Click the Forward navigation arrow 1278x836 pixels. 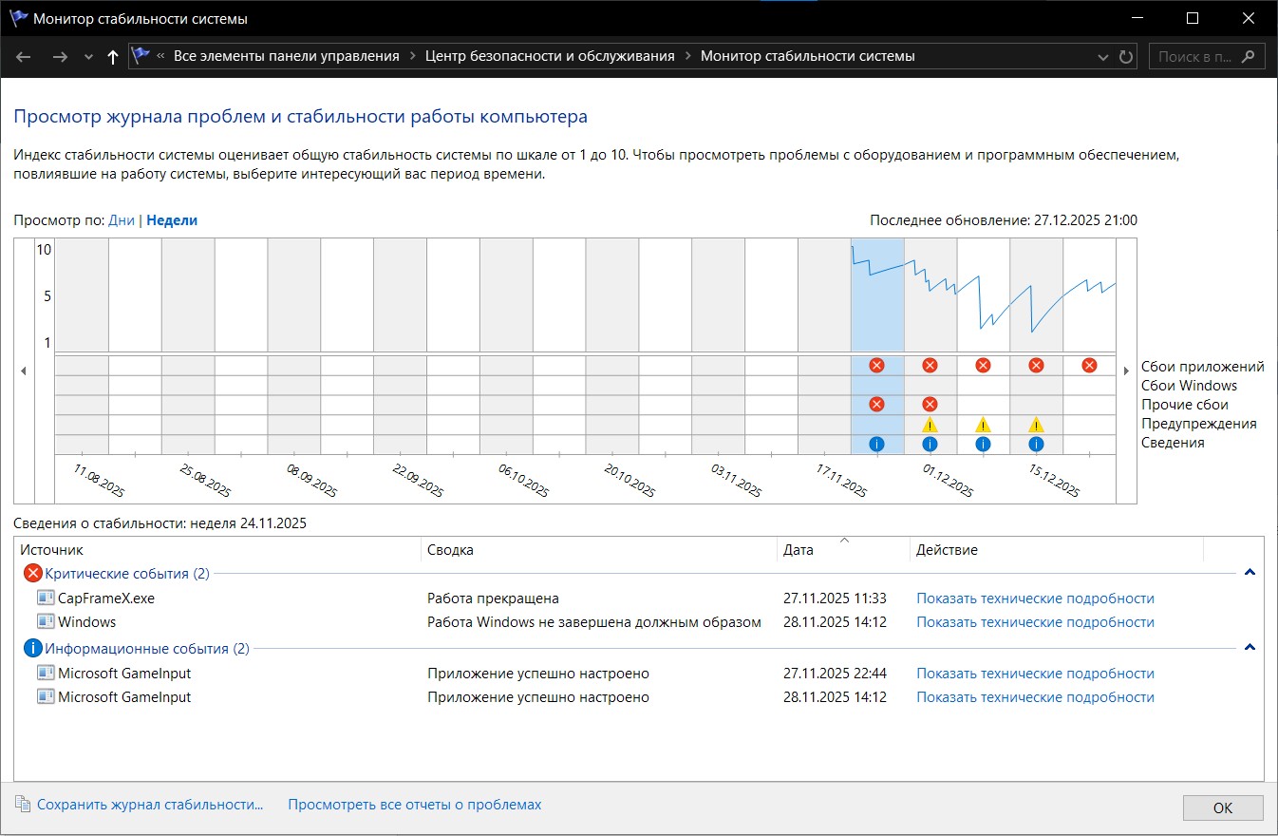click(60, 57)
